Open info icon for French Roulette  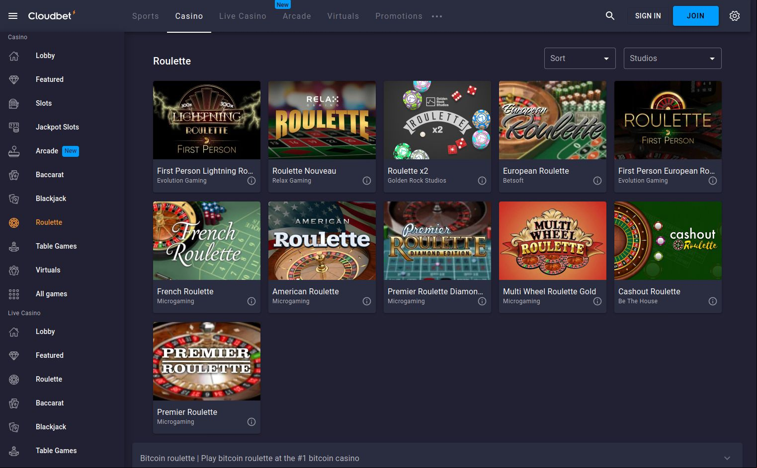252,301
